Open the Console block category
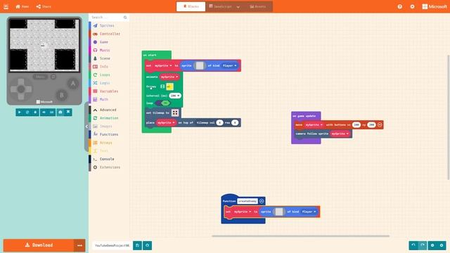This screenshot has width=450, height=253. (109, 159)
